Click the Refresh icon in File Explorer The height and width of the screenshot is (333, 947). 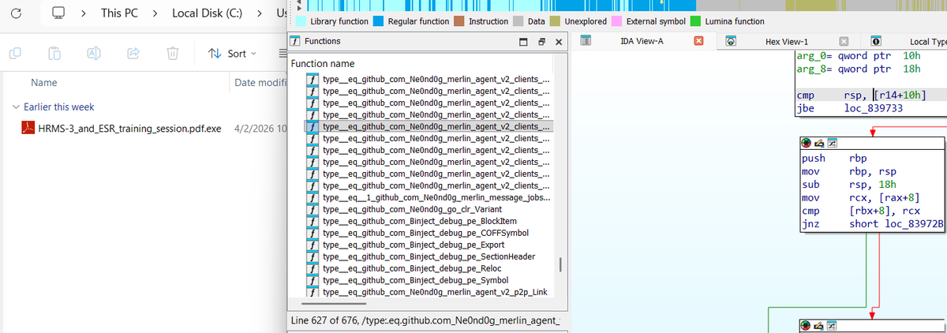(x=16, y=13)
